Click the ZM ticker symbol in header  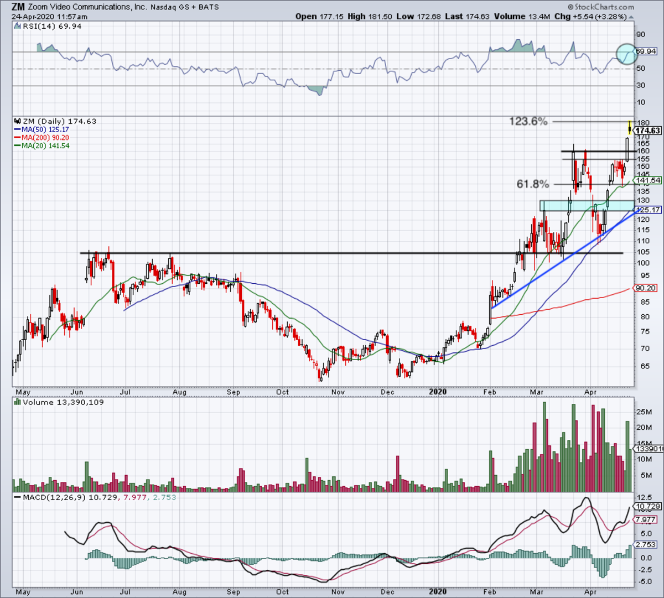point(18,7)
